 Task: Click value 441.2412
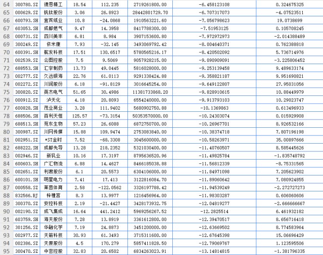(110, 212)
